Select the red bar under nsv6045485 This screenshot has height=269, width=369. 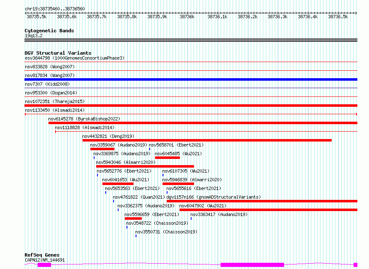168,158
